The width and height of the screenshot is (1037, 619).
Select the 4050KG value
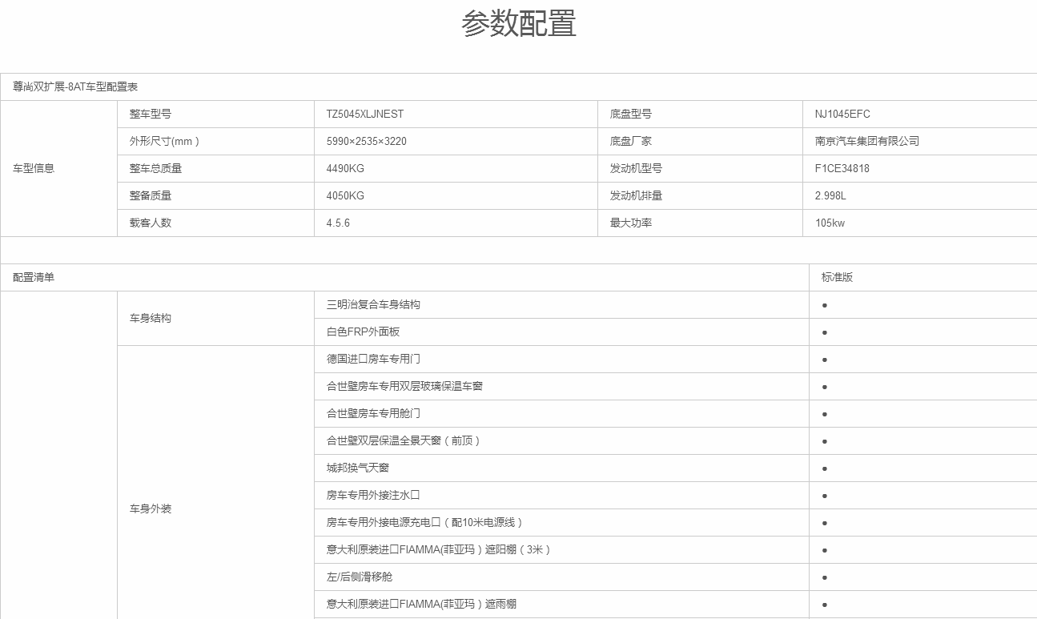[345, 195]
